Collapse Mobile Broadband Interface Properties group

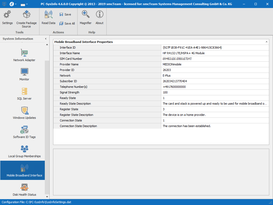tap(266, 42)
